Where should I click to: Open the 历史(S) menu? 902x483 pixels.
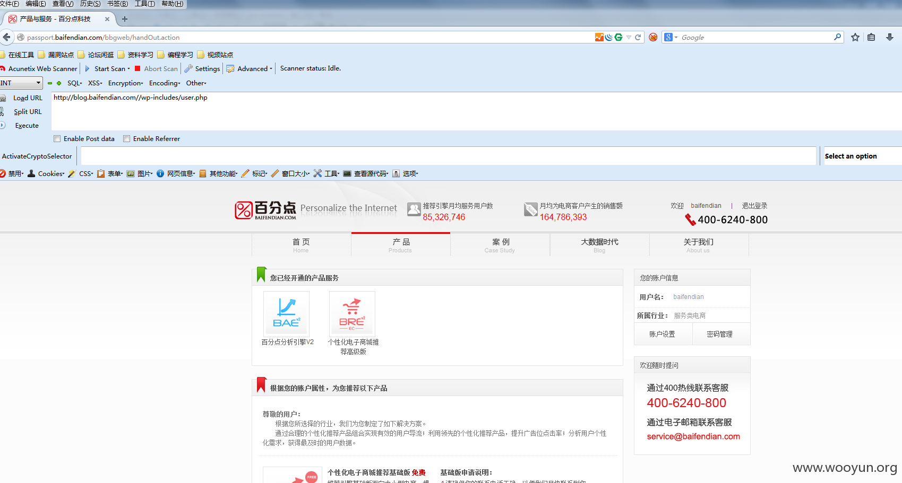[90, 4]
